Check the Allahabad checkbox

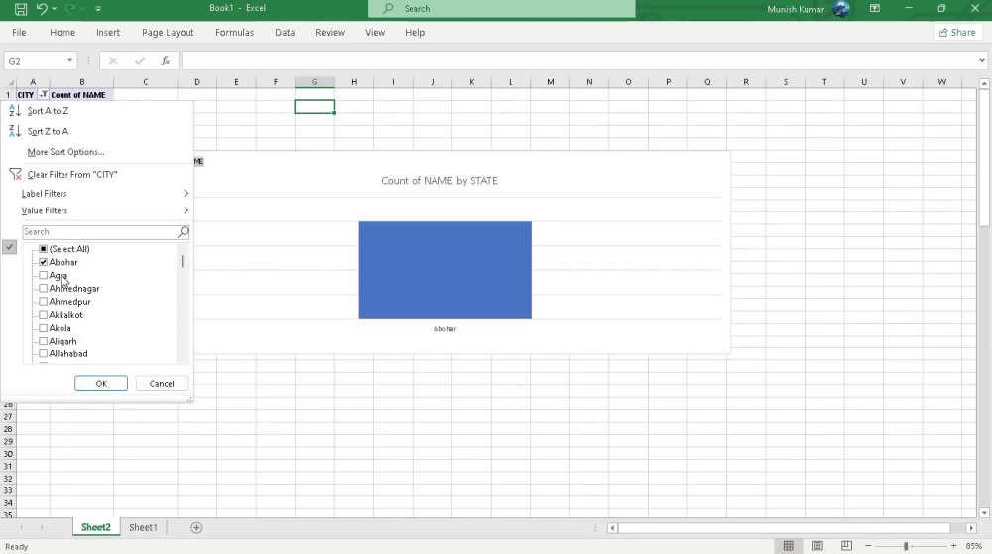[x=43, y=353]
